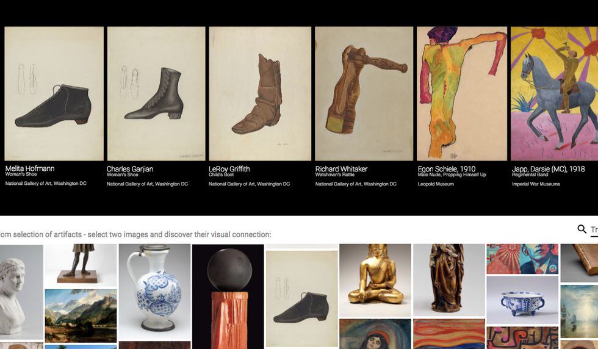Click the search magnifier icon
This screenshot has height=349, width=598.
tap(582, 229)
